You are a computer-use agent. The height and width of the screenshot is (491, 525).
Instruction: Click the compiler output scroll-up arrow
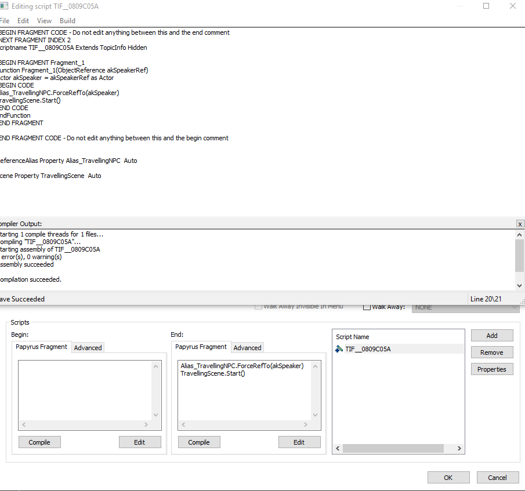tap(520, 234)
